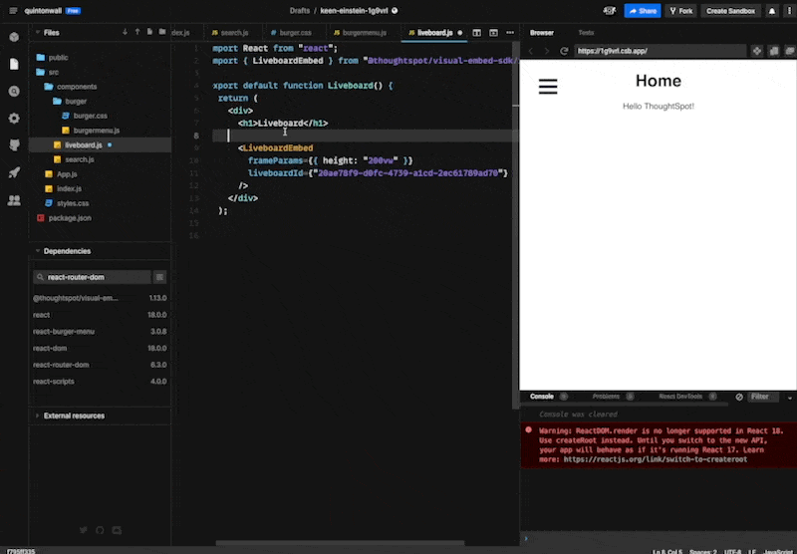The width and height of the screenshot is (797, 554).
Task: Click the download arrow icon in Files header
Action: (x=126, y=32)
